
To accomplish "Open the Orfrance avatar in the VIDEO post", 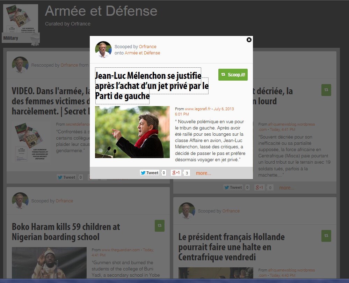I will pyautogui.click(x=20, y=65).
